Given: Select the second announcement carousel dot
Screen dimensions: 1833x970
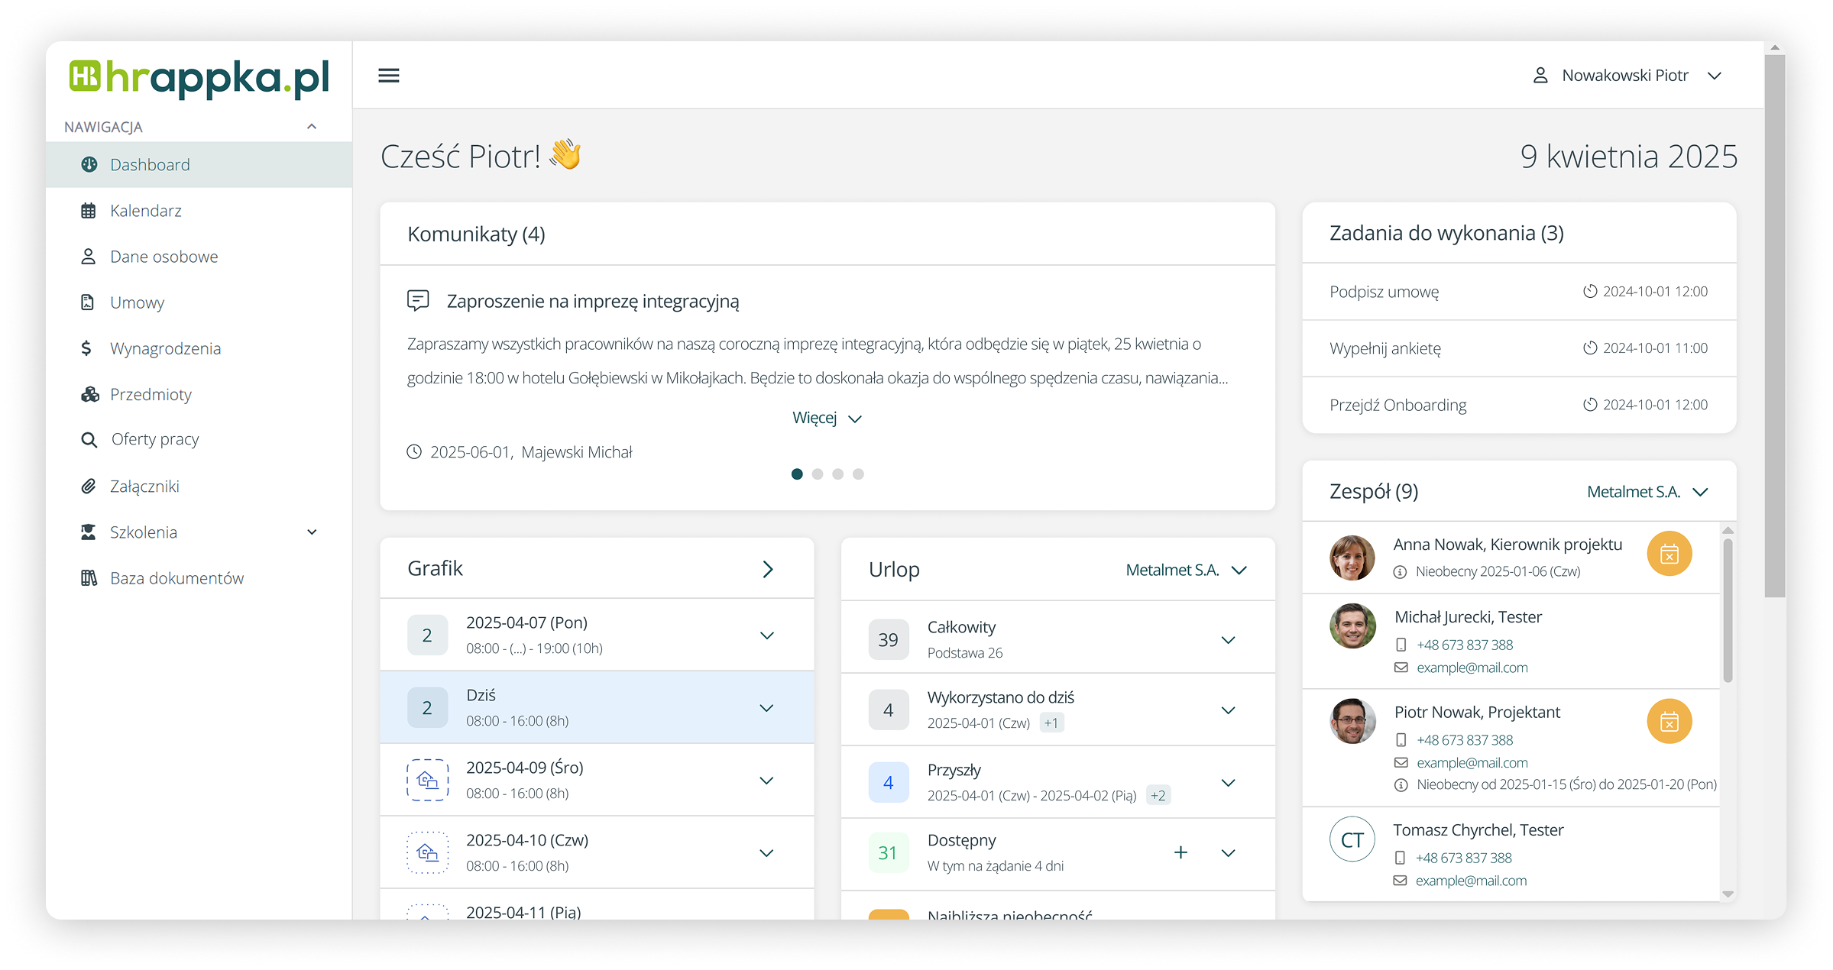Looking at the screenshot, I should pyautogui.click(x=818, y=474).
